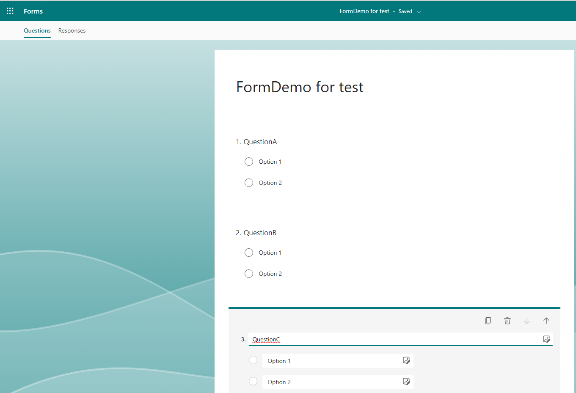Select Option 2 under QuestionA

249,182
